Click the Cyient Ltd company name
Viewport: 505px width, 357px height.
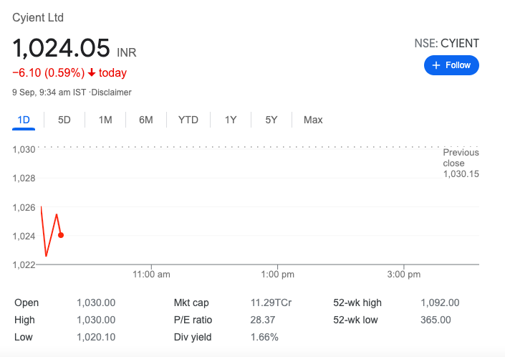[x=38, y=17]
